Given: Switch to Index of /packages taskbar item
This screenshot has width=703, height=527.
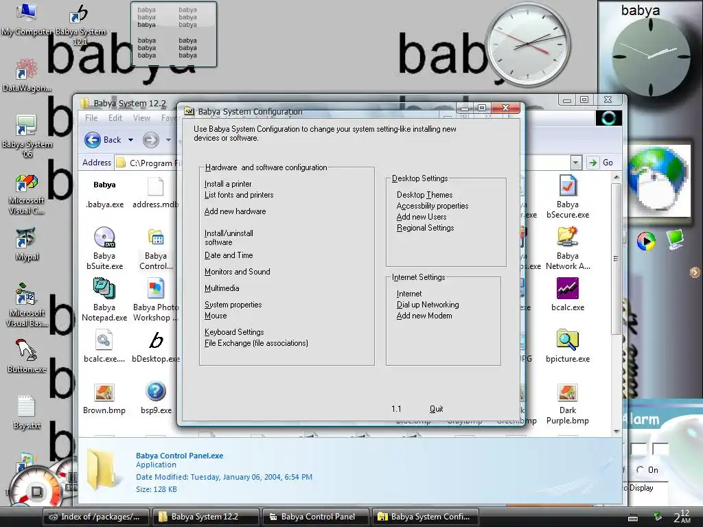Looking at the screenshot, I should (x=96, y=517).
